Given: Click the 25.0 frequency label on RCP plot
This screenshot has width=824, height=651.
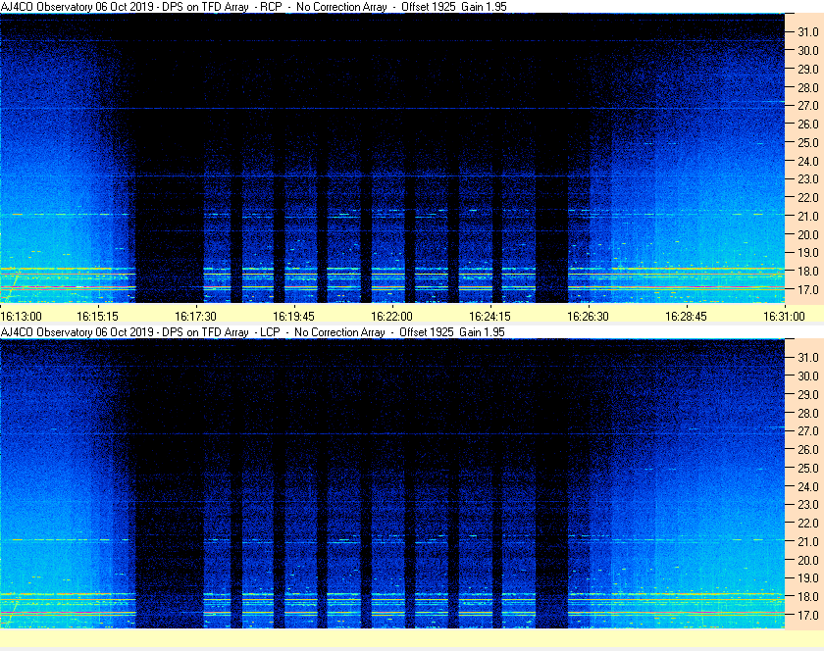Looking at the screenshot, I should (808, 142).
